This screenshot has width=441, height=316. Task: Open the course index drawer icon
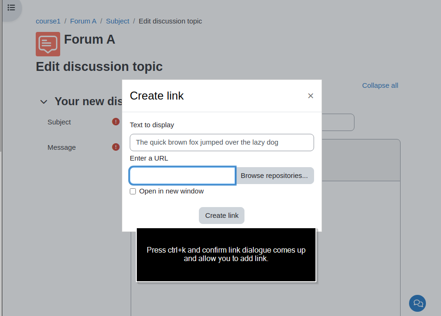point(11,8)
